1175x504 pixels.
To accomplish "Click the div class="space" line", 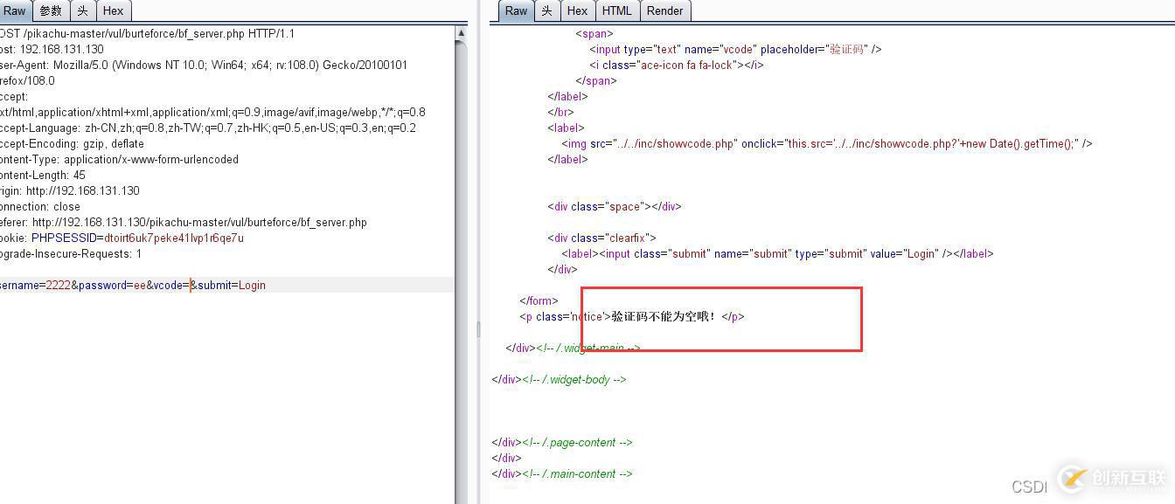I will click(615, 207).
